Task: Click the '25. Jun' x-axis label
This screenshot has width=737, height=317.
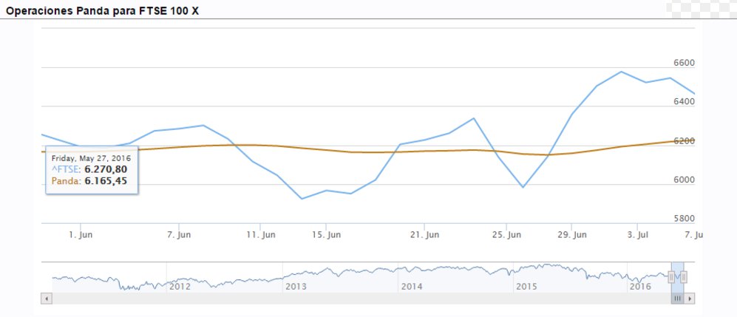Action: point(506,235)
